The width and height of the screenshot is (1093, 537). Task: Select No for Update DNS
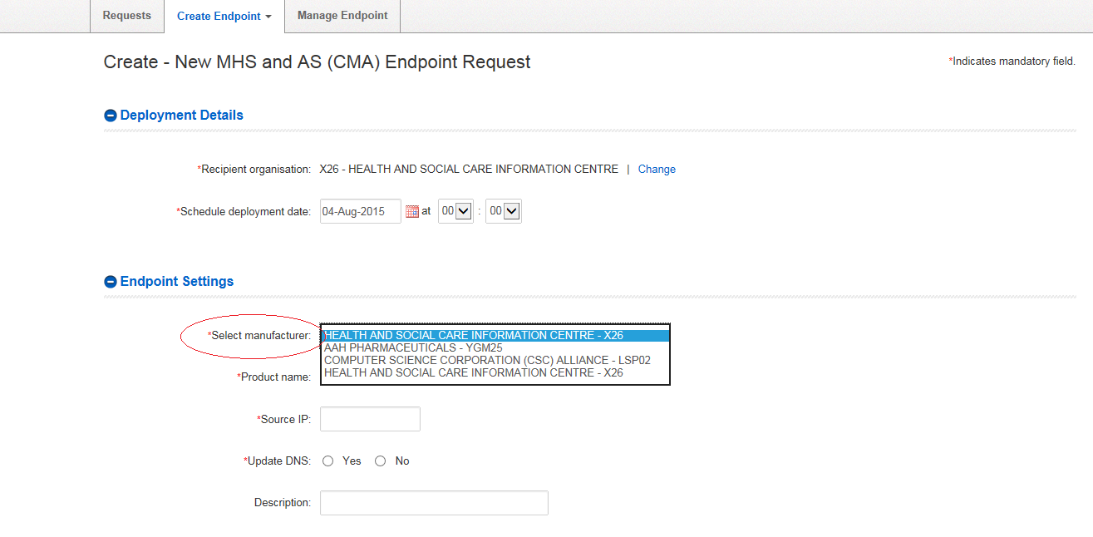380,461
